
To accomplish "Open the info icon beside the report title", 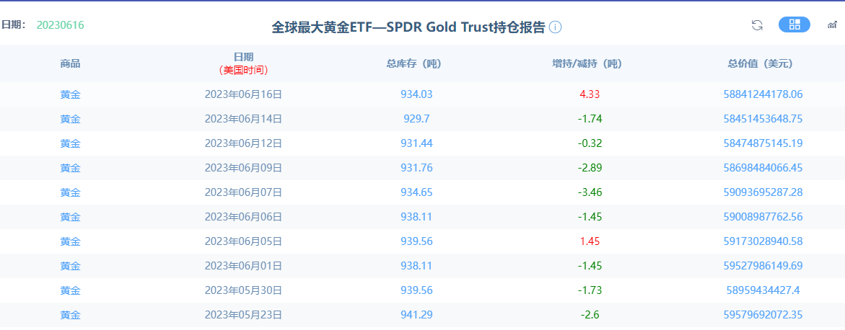I will click(x=555, y=27).
